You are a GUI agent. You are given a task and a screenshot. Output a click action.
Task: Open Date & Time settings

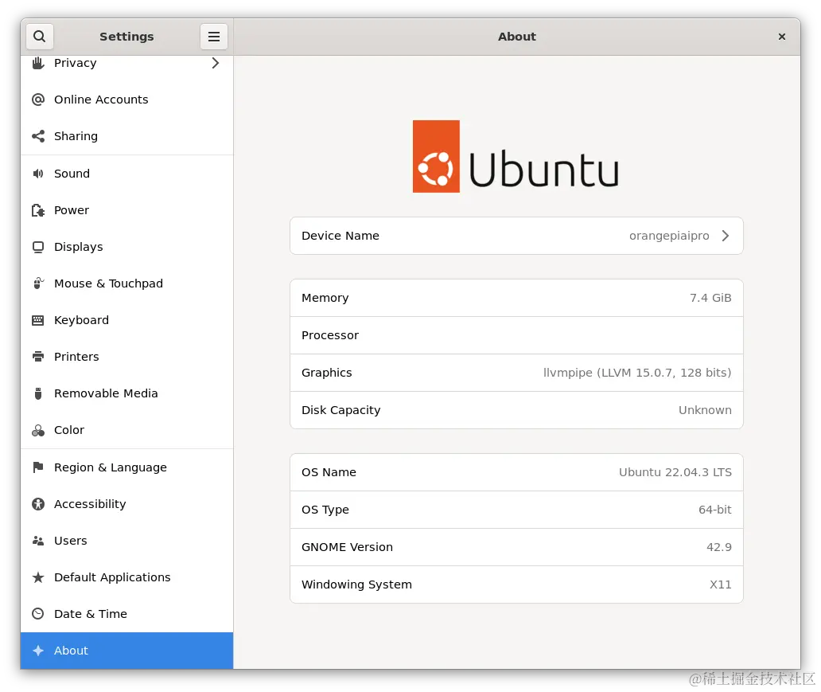(126, 614)
